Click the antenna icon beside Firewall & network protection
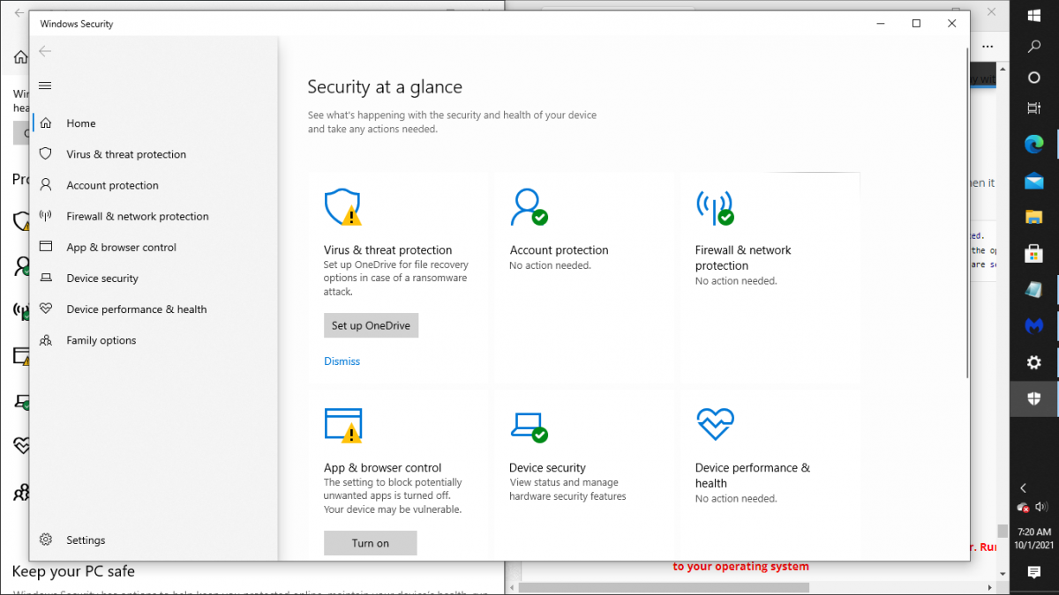Image resolution: width=1059 pixels, height=595 pixels. [x=46, y=216]
